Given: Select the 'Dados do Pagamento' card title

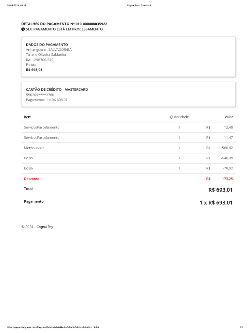Looking at the screenshot, I should 47,45.
